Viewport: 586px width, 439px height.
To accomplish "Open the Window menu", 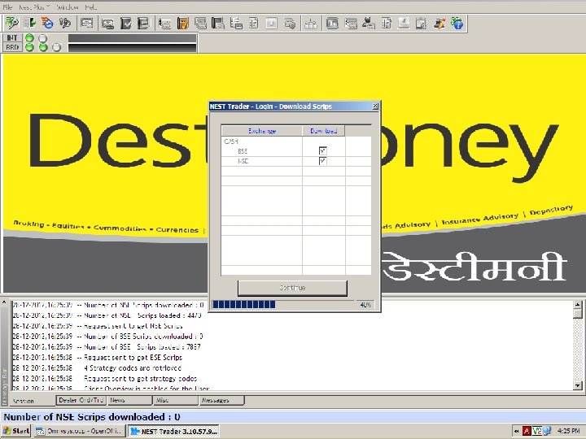I will [67, 7].
